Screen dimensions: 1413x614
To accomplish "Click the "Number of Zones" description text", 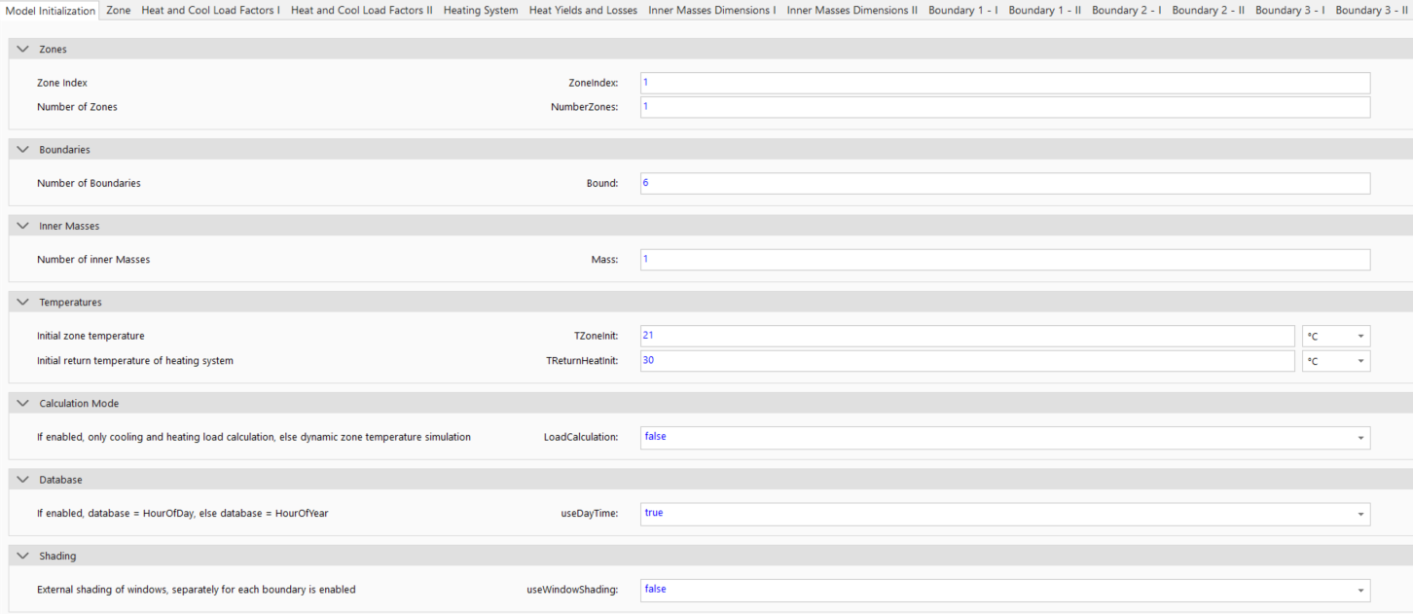I will (77, 107).
